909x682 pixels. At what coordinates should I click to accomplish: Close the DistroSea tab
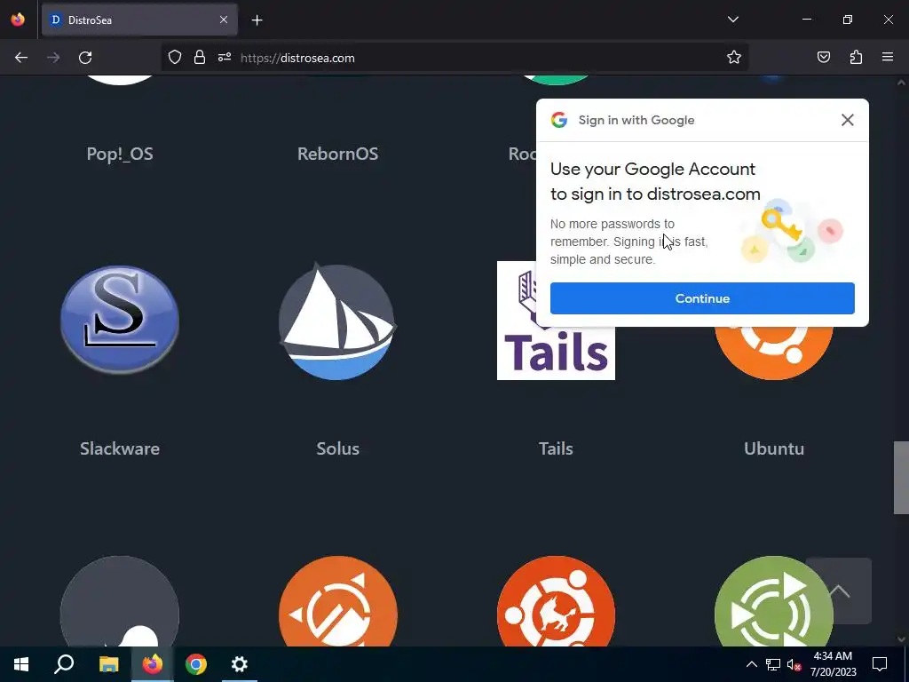click(224, 20)
